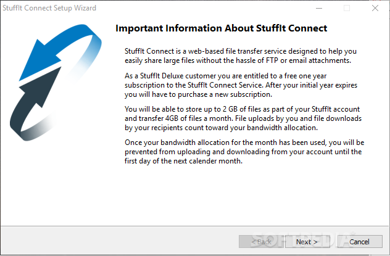Click the blue arrow in the sync logo
390x256 pixels.
59,51
